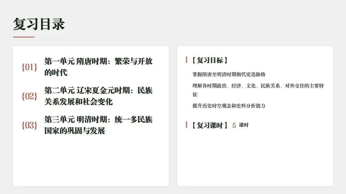Click the slide title 复习目录
This screenshot has height=194, width=346.
tap(39, 24)
